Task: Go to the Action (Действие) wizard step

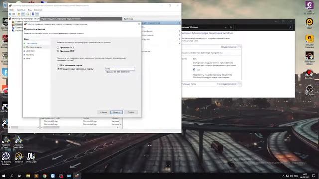Action: coord(30,51)
